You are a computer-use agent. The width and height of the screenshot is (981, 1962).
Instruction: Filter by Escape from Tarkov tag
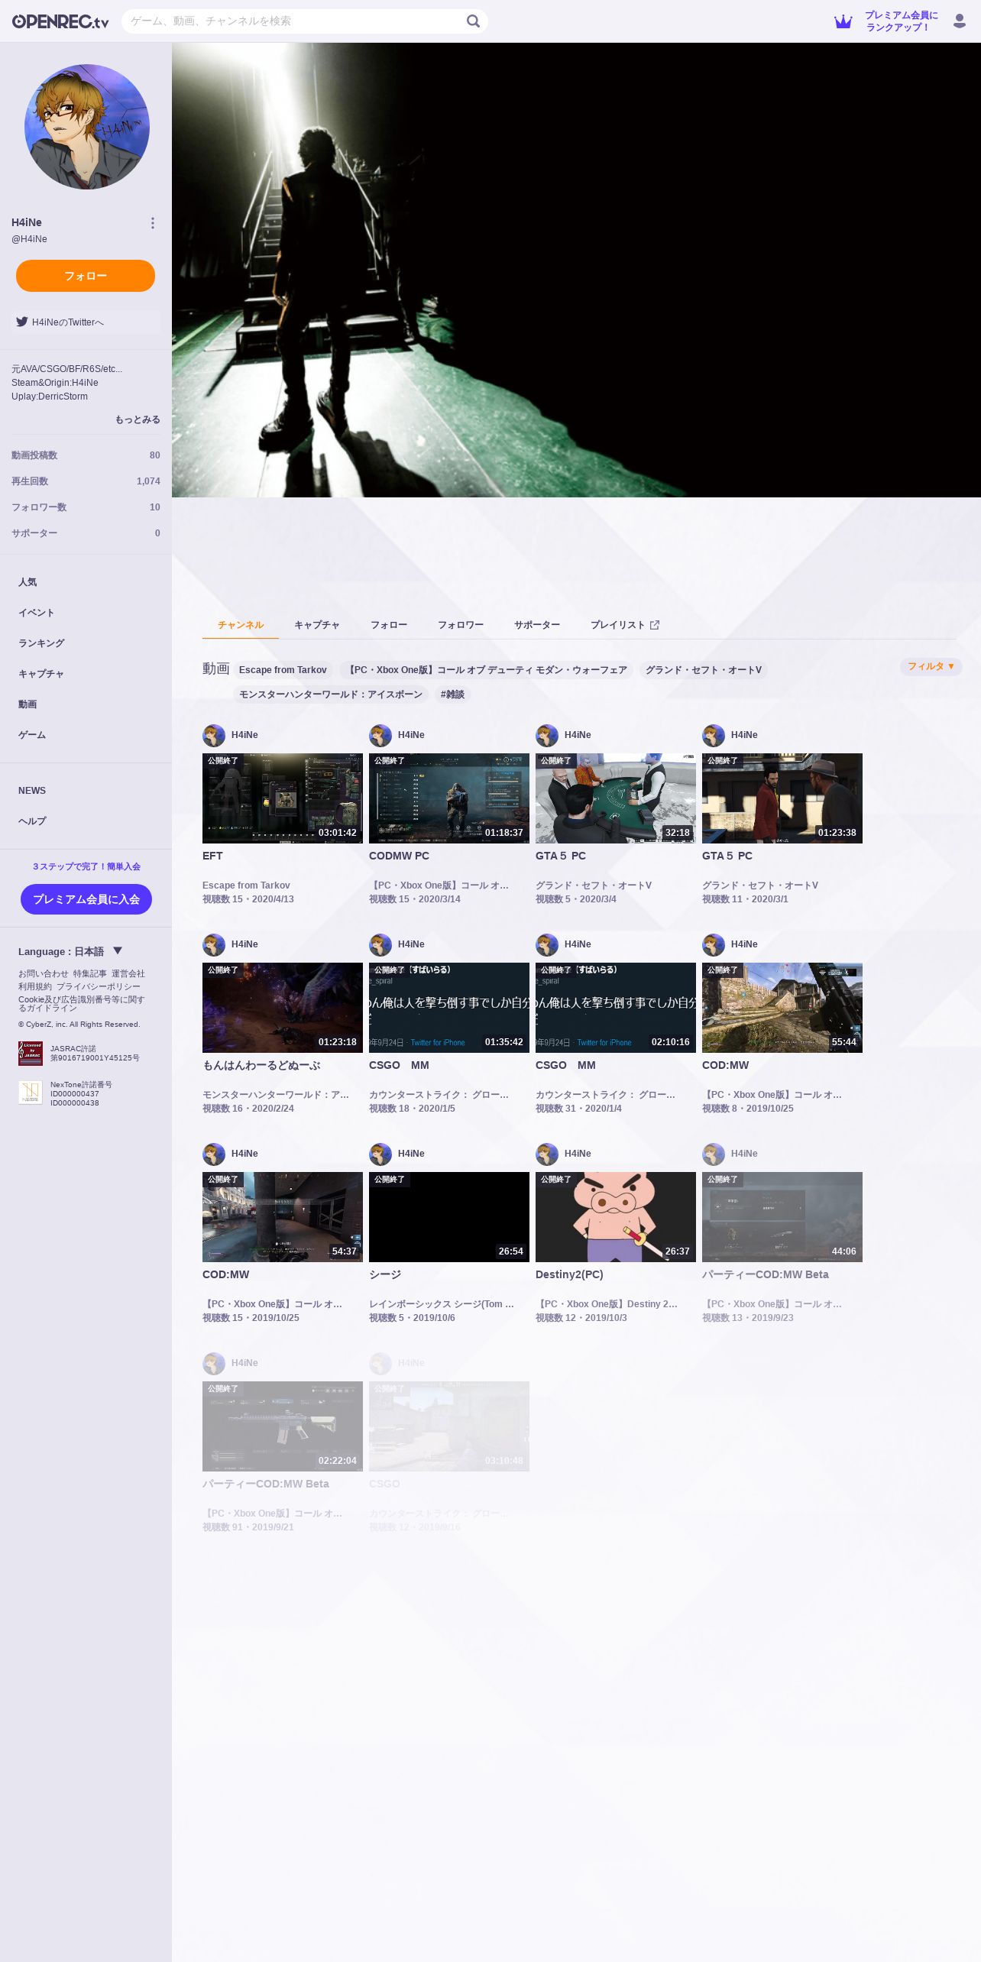pyautogui.click(x=283, y=670)
